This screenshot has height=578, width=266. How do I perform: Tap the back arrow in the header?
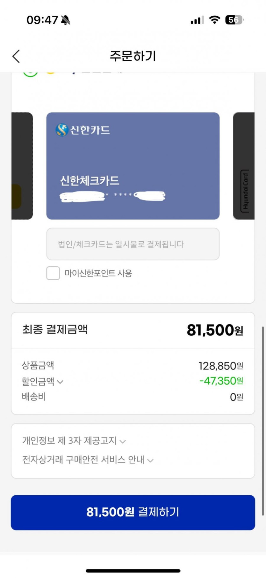click(x=16, y=56)
